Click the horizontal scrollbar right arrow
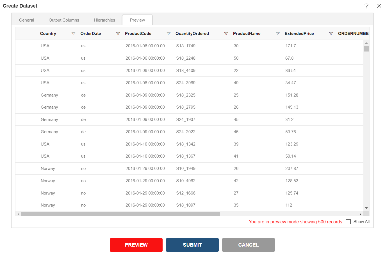 point(360,214)
